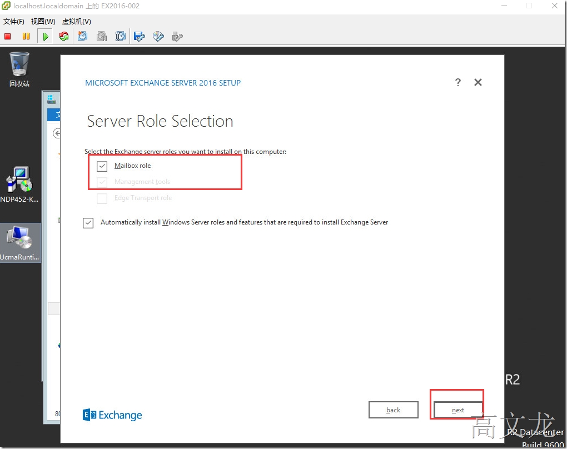This screenshot has width=567, height=449.
Task: Click the next button
Action: [x=458, y=410]
